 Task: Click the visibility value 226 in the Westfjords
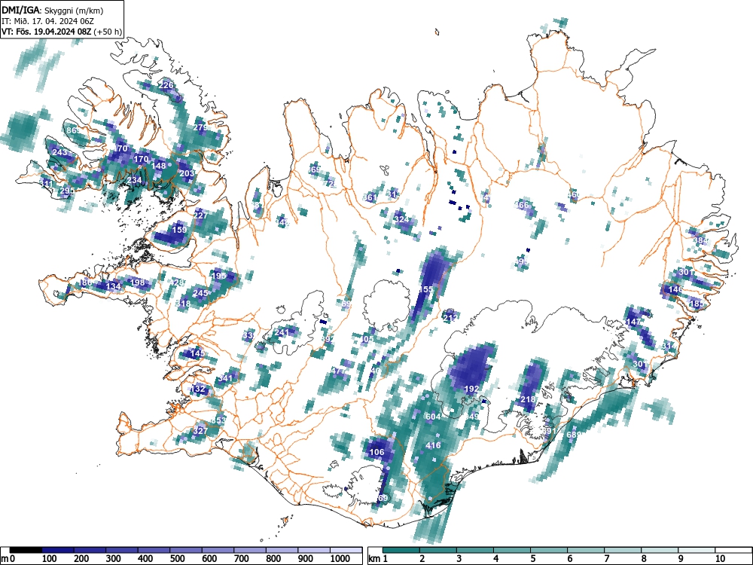pos(166,86)
